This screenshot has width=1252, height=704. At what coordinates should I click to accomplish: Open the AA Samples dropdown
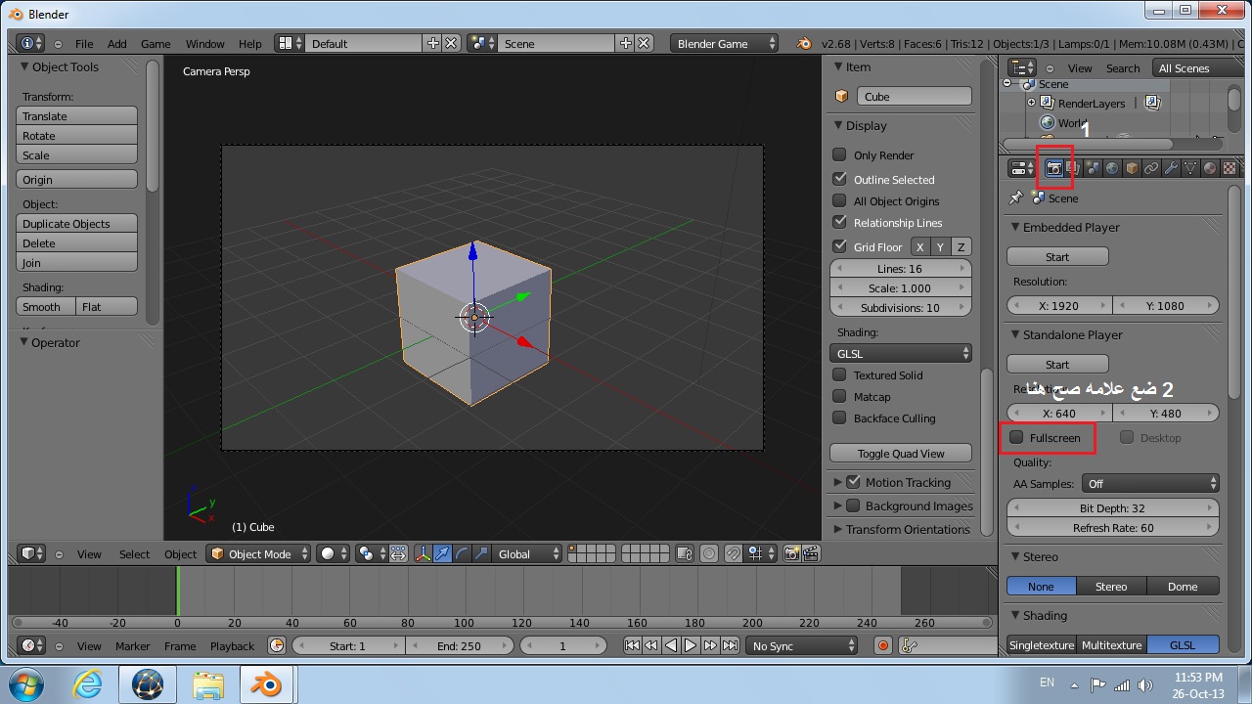click(1151, 483)
